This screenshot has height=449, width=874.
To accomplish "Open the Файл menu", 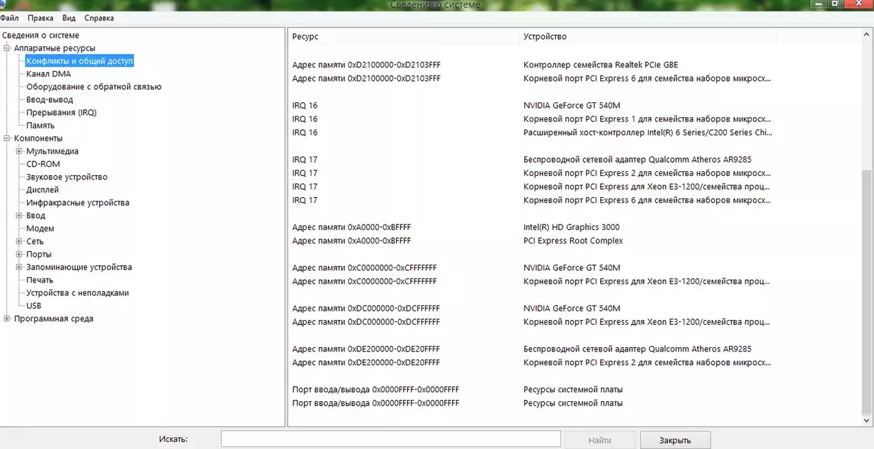I will coord(10,18).
